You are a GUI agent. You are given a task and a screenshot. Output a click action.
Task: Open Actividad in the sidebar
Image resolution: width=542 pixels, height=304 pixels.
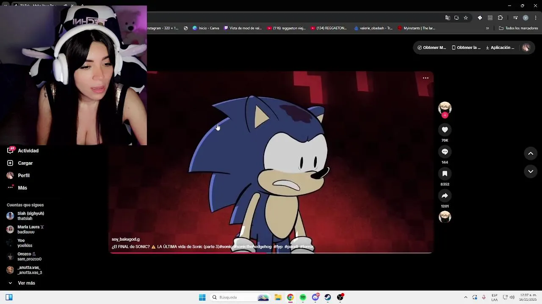point(23,151)
